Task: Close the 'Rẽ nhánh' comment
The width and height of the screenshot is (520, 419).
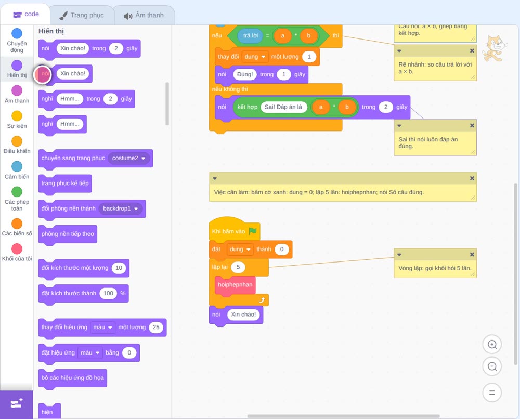Action: click(472, 51)
